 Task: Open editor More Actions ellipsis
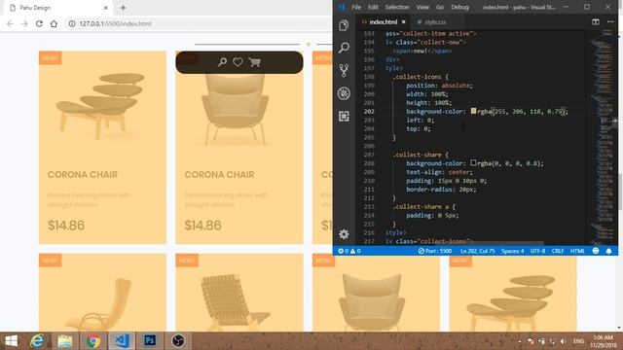[x=610, y=21]
